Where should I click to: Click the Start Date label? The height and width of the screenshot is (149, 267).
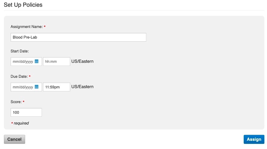coord(20,51)
